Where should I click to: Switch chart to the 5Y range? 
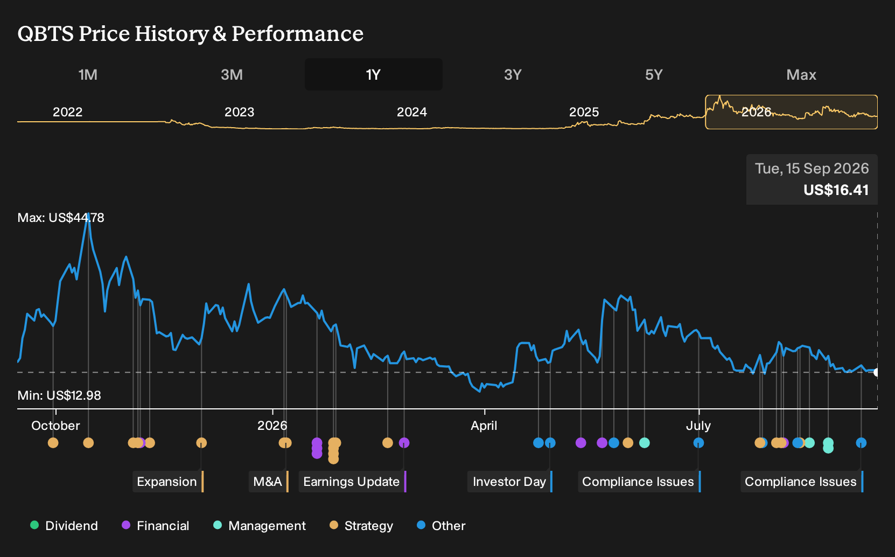tap(654, 74)
